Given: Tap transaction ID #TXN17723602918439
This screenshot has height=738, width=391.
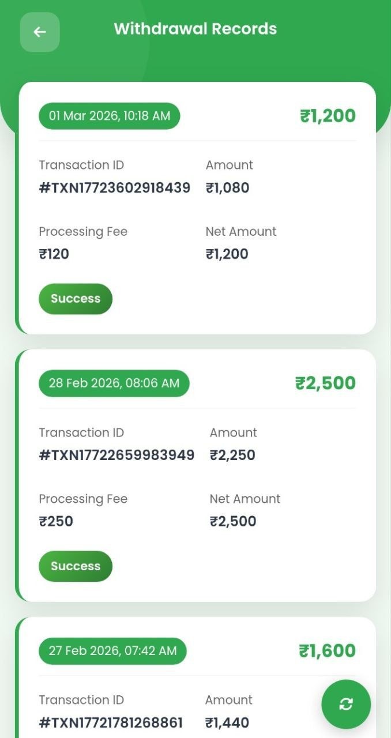Looking at the screenshot, I should (115, 187).
